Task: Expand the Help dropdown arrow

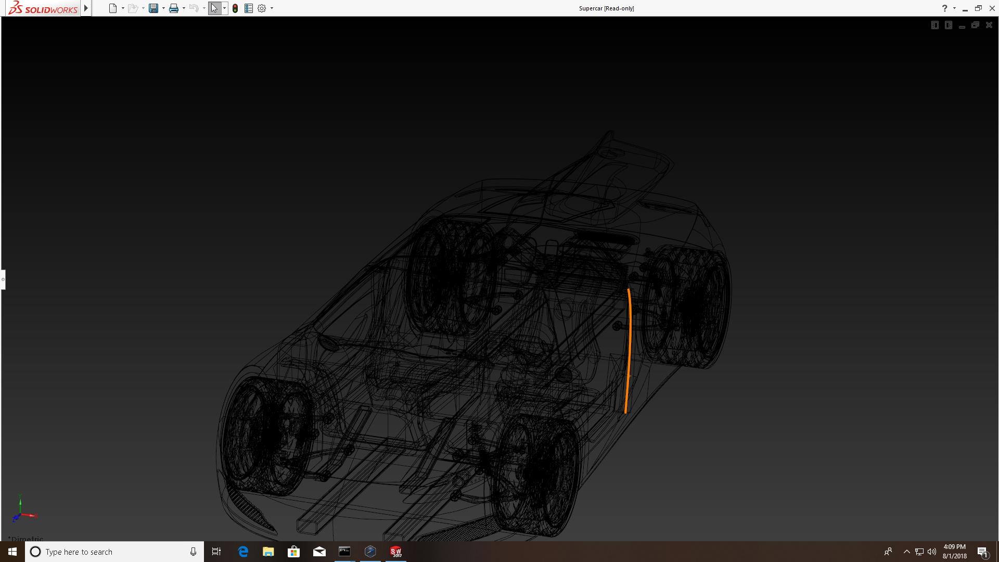Action: tap(954, 8)
